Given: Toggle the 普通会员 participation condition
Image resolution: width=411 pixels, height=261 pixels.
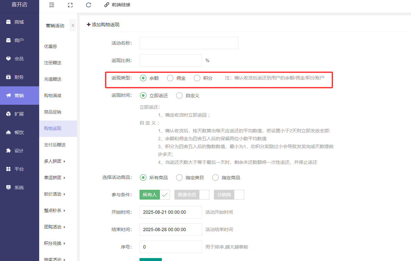Looking at the screenshot, I should pyautogui.click(x=192, y=195).
